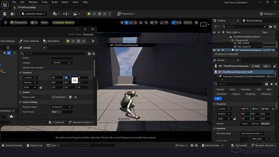Viewport: 279px width, 157px height.
Task: Activate the translate tool in viewport toolbar
Action: click(x=126, y=22)
